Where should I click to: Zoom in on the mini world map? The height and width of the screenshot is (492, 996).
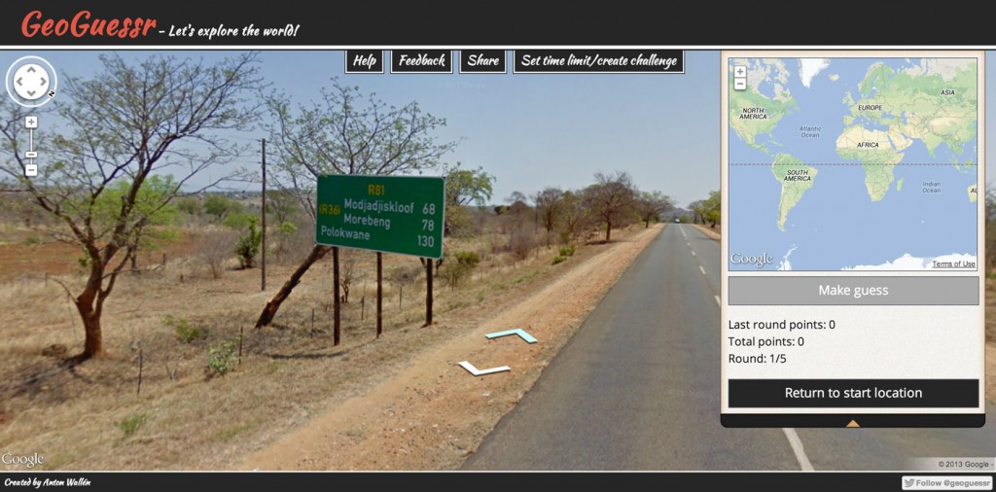739,71
